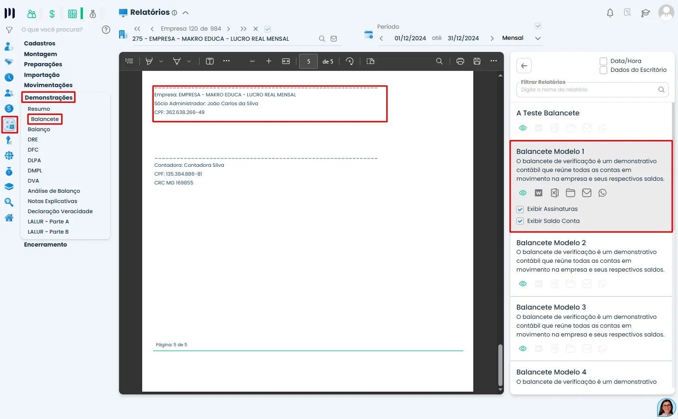Zoom out with the minus icon
This screenshot has height=419, width=678.
point(252,61)
